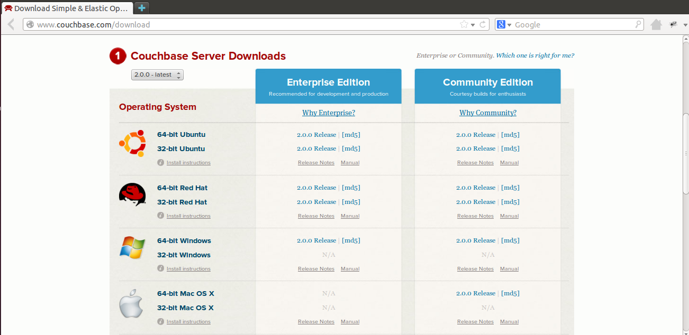Download Enterprise 64-bit Red Hat 2.0.0 Release
This screenshot has width=689, height=335.
point(316,188)
